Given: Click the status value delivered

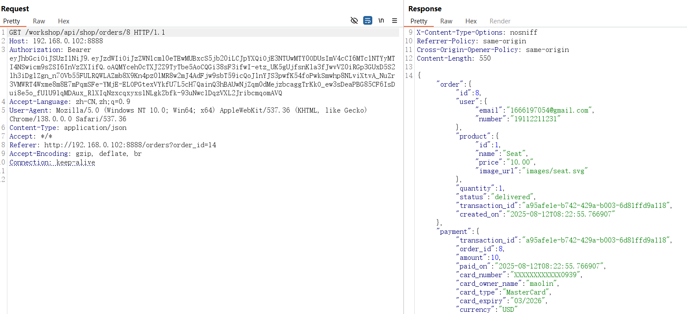Looking at the screenshot, I should tap(512, 197).
